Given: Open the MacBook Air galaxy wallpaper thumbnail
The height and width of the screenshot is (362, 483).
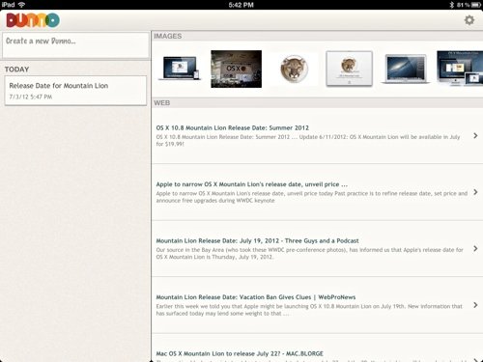Looking at the screenshot, I should pyautogui.click(x=406, y=69).
